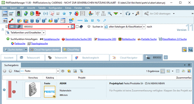Click the Cloud Navigator starten button

pos(45,50)
